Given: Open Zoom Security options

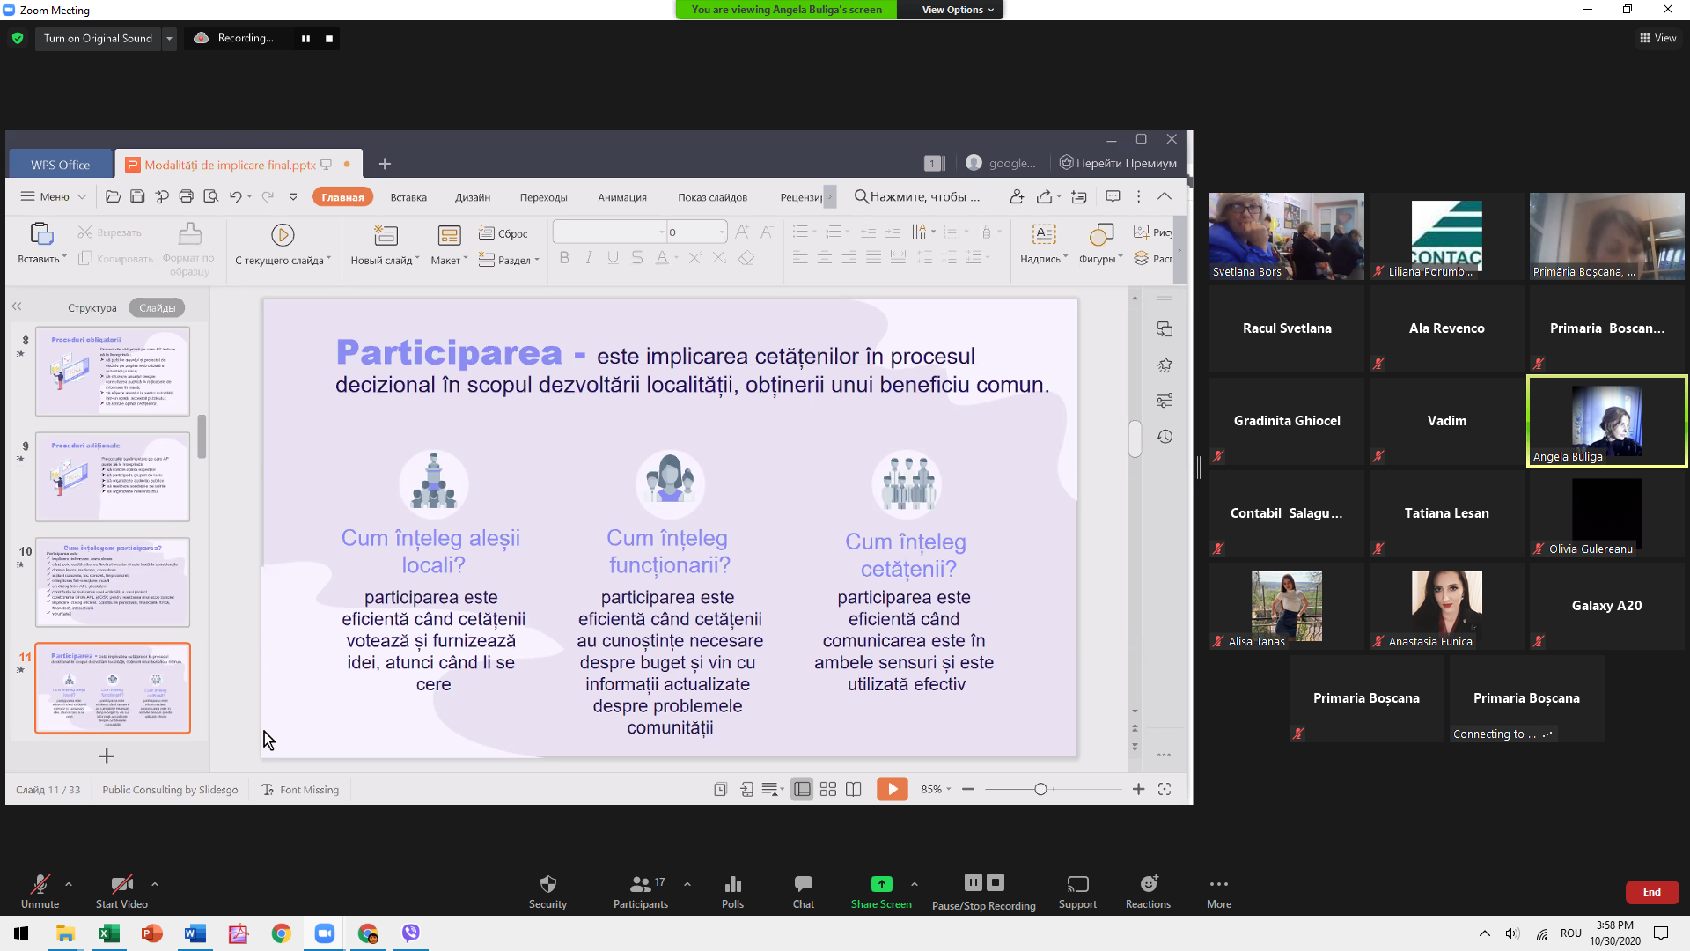Looking at the screenshot, I should click(x=547, y=891).
